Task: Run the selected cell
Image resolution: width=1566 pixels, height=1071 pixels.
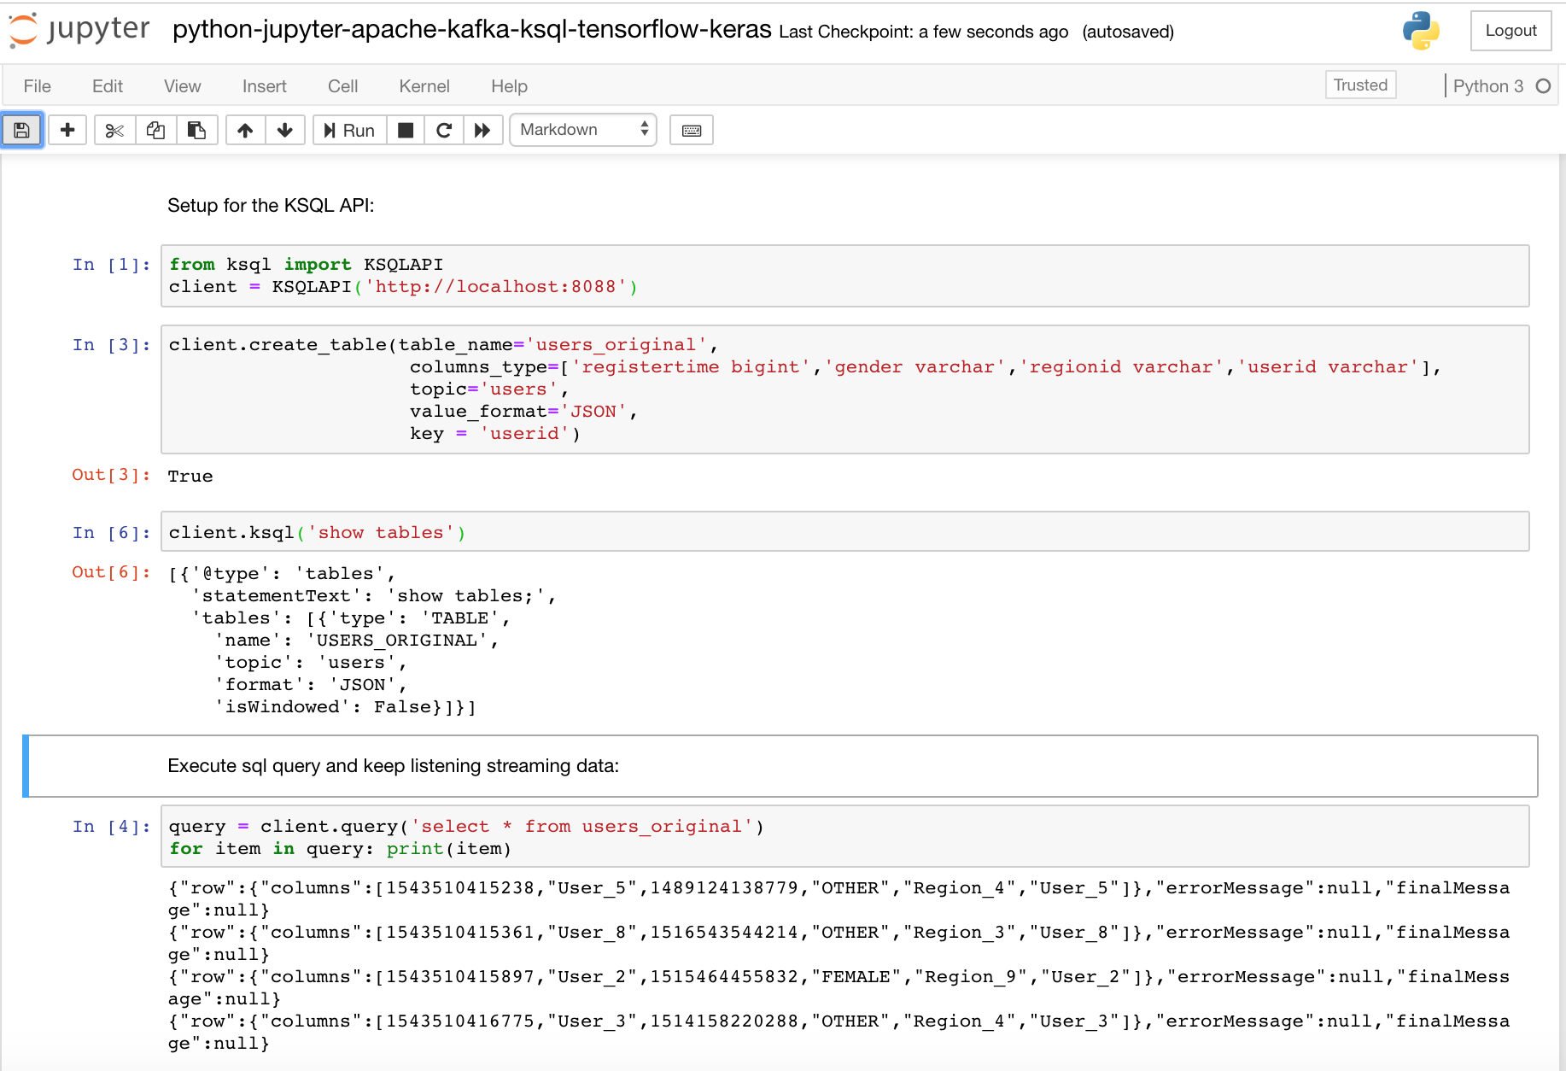Action: (x=348, y=130)
